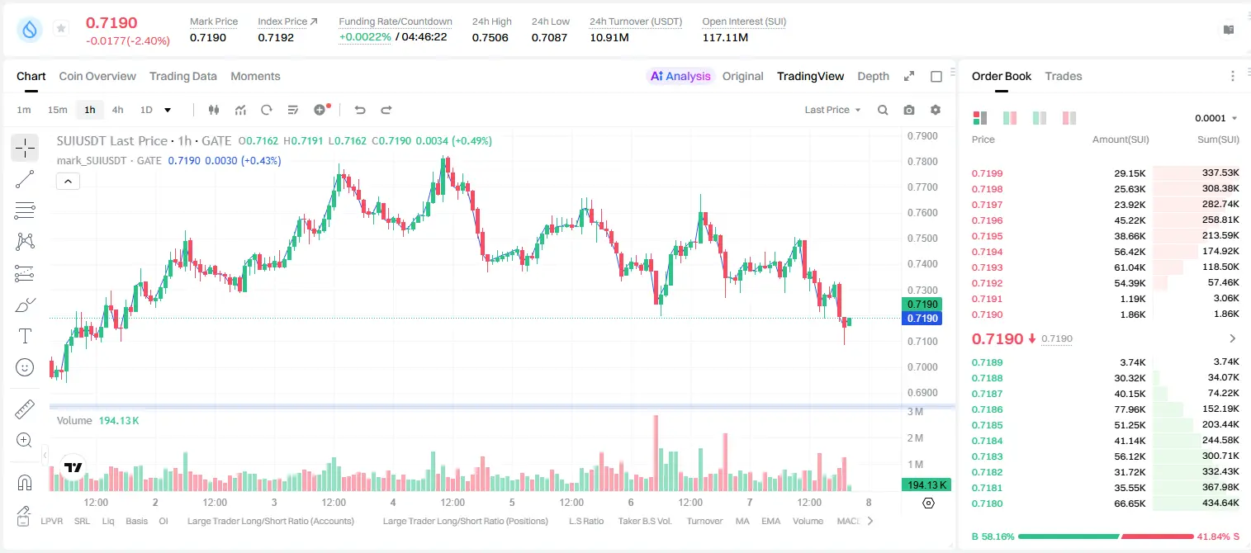This screenshot has width=1251, height=553.
Task: Select the 0.7186 bid price row
Action: pos(1106,409)
